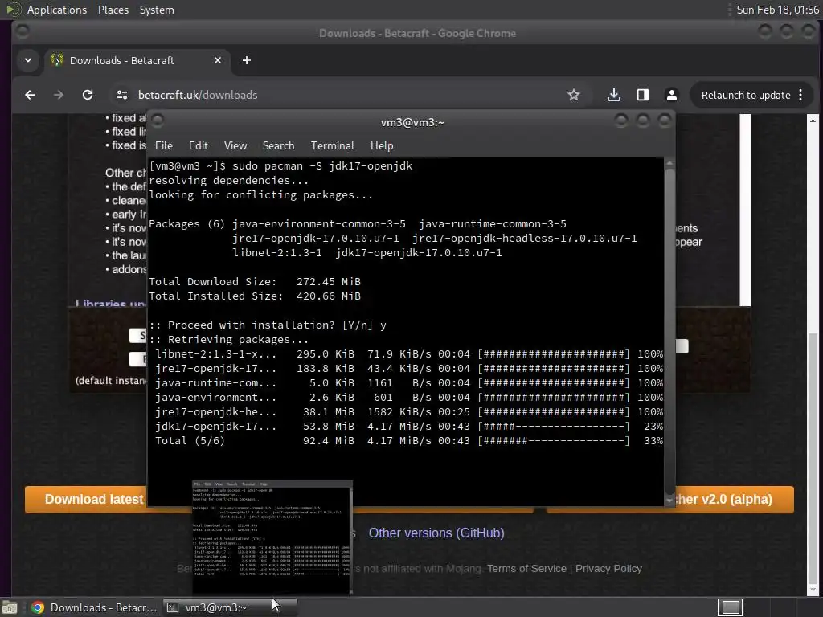This screenshot has width=823, height=617.
Task: Open terminal Search menu
Action: coord(278,146)
